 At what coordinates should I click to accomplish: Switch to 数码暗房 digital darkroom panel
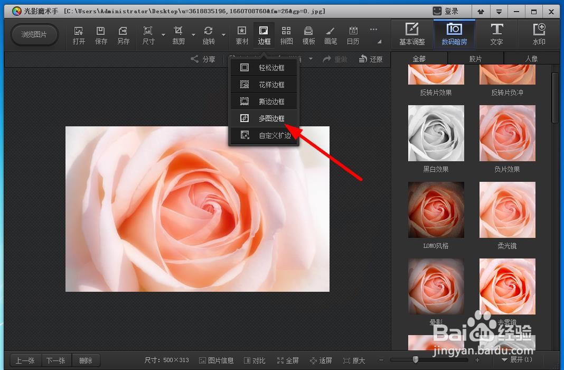tap(454, 34)
